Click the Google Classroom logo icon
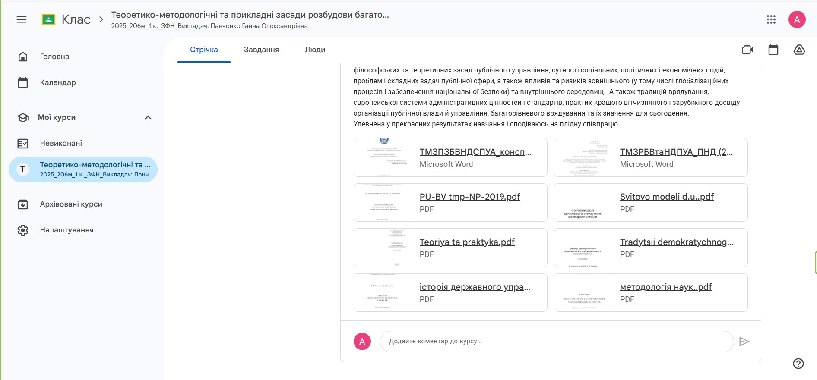 (48, 19)
